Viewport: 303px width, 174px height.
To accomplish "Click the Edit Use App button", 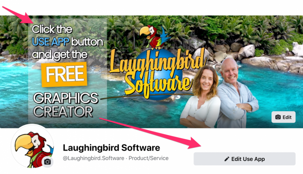I will coord(245,159).
